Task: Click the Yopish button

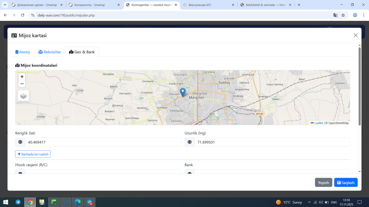Action: (x=323, y=183)
